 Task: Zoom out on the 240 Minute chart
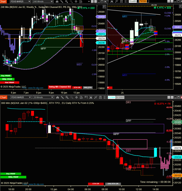tap(71, 2)
